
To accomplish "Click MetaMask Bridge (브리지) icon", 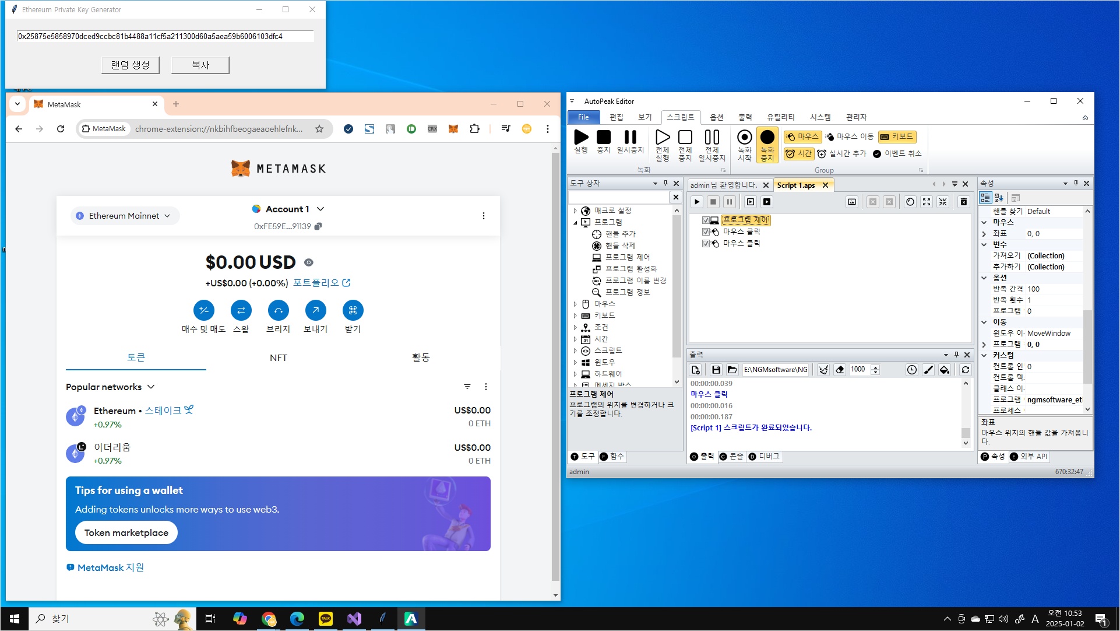I will [x=279, y=310].
